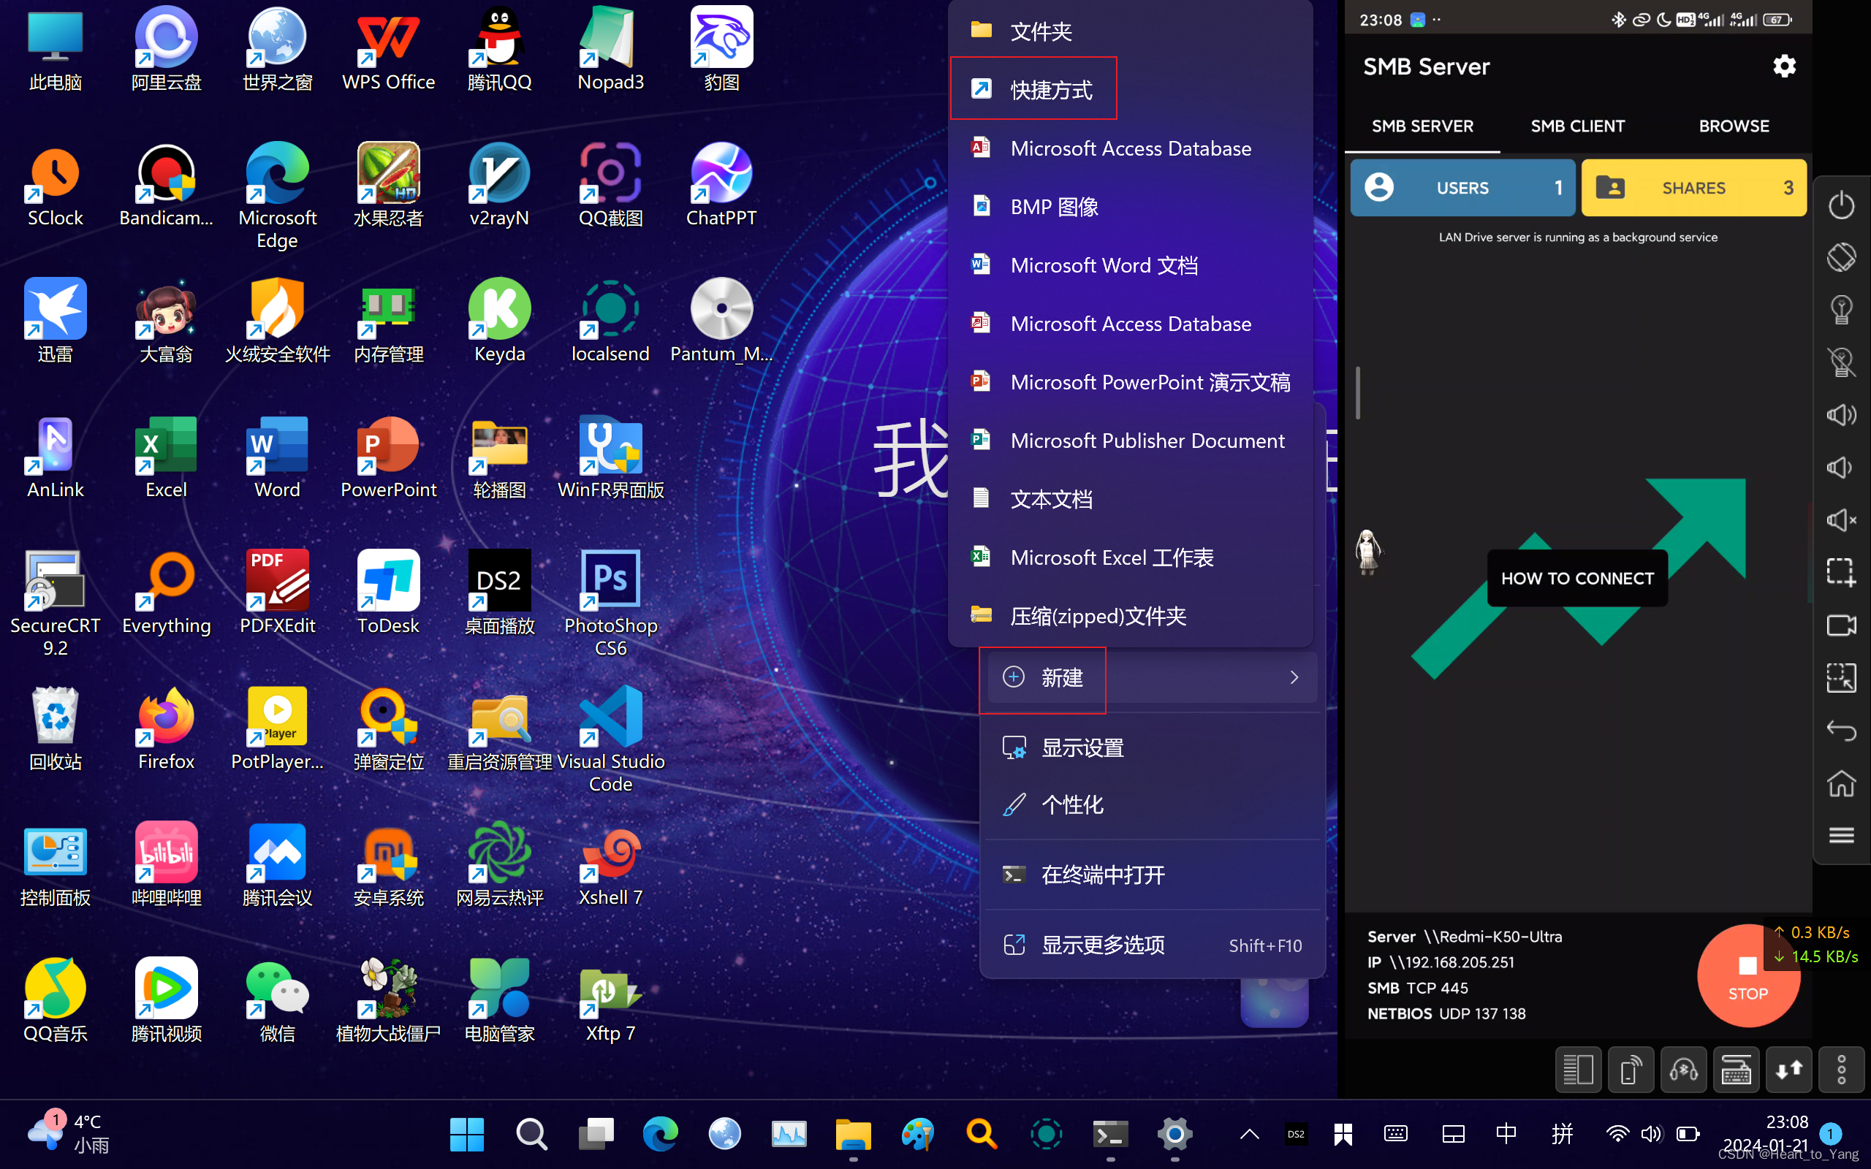This screenshot has width=1871, height=1169.
Task: Click volume up icon in side toolbar
Action: pyautogui.click(x=1841, y=415)
